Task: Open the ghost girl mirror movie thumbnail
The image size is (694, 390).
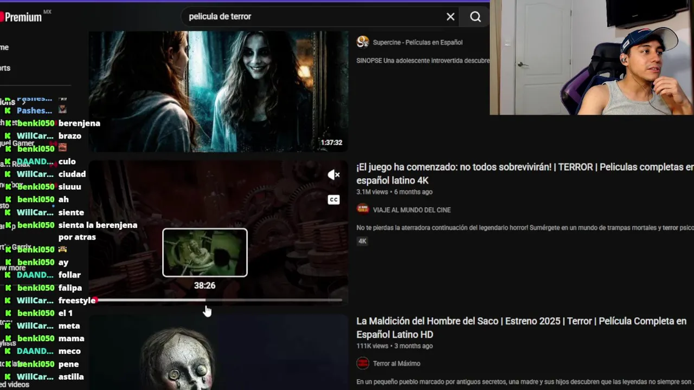Action: (x=218, y=91)
